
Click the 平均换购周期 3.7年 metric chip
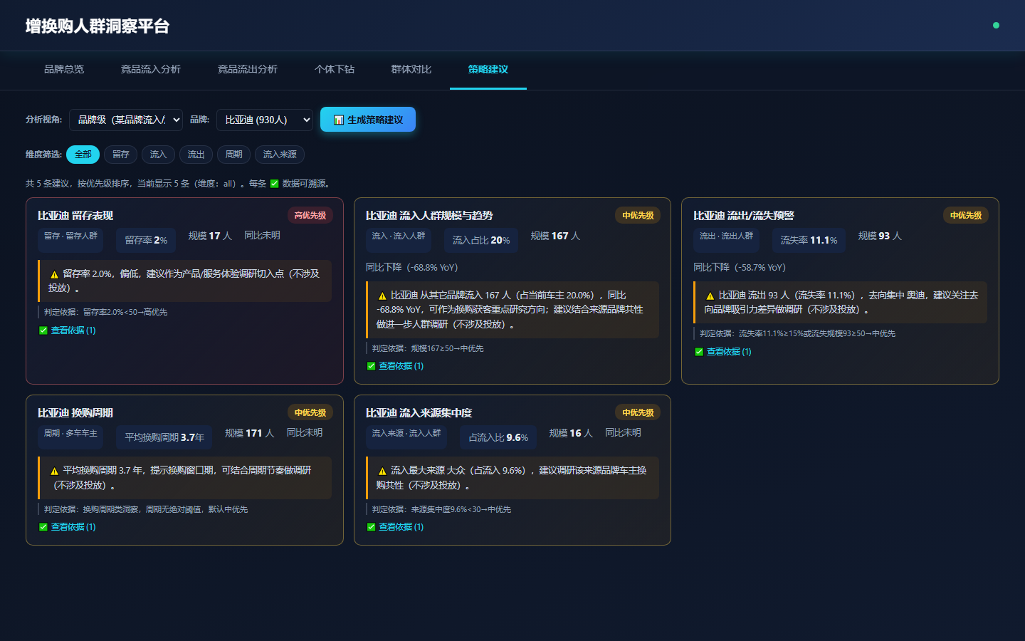[x=164, y=438]
